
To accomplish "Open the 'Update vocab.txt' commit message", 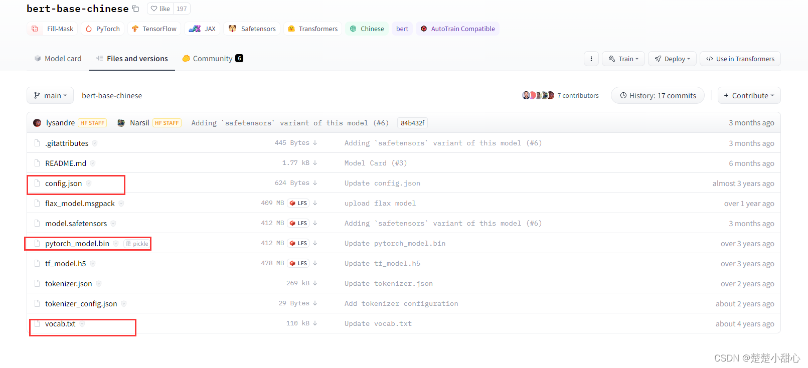I will tap(378, 323).
